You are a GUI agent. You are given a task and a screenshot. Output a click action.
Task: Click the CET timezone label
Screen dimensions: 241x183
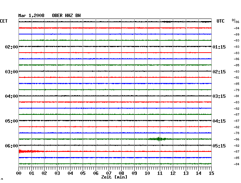(x=4, y=21)
